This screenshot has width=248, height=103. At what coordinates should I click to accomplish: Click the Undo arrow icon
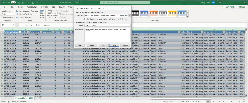coord(23,2)
